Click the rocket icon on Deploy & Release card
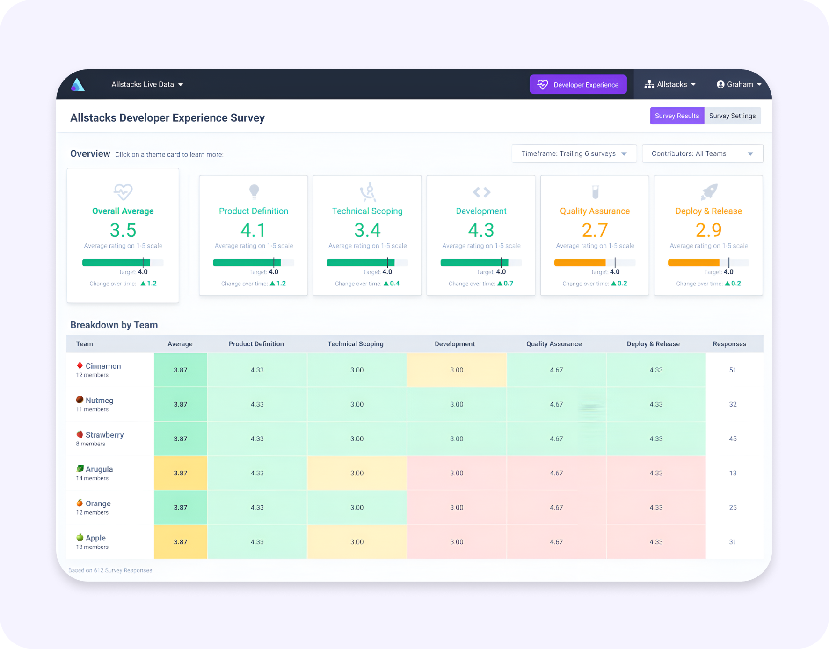The image size is (829, 649). [x=709, y=192]
